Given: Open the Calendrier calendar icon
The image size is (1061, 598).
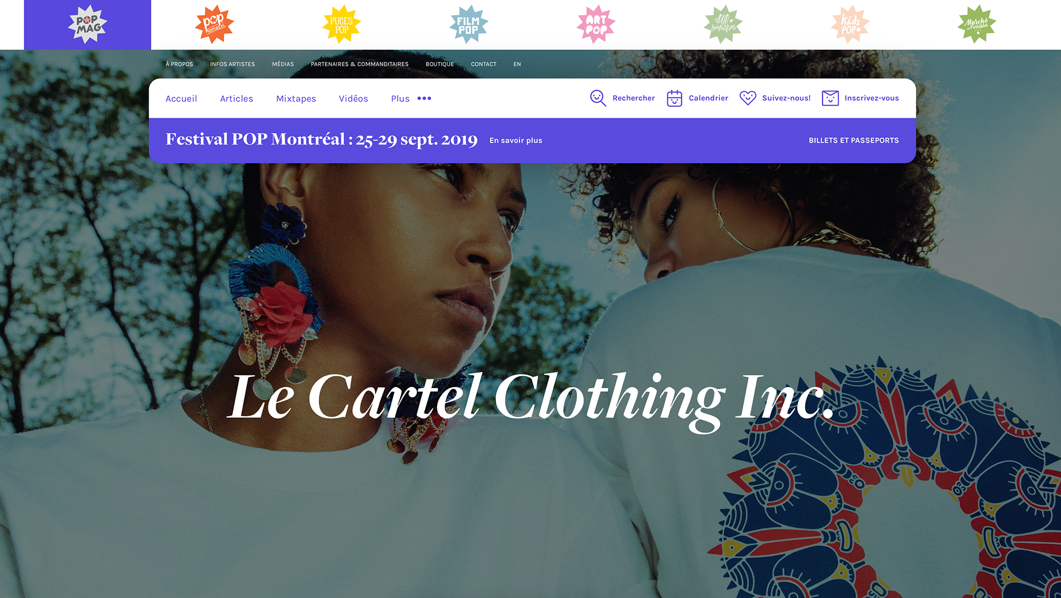Looking at the screenshot, I should click(x=675, y=98).
